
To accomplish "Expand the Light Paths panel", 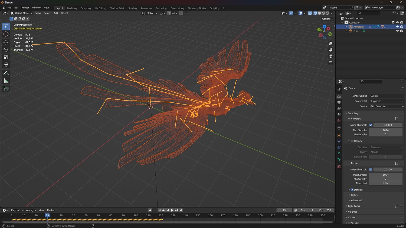I will pyautogui.click(x=354, y=206).
